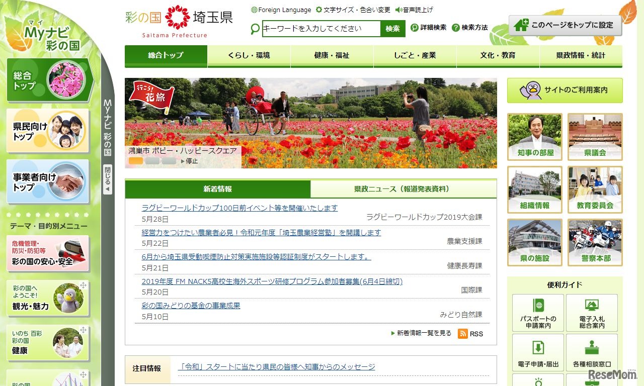This screenshot has height=386, width=644.
Task: Open 彩の国みどりの基金の事業成果 link
Action: (x=191, y=306)
